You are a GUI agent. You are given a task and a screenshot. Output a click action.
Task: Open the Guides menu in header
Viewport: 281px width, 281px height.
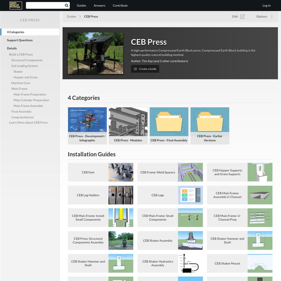tap(81, 6)
